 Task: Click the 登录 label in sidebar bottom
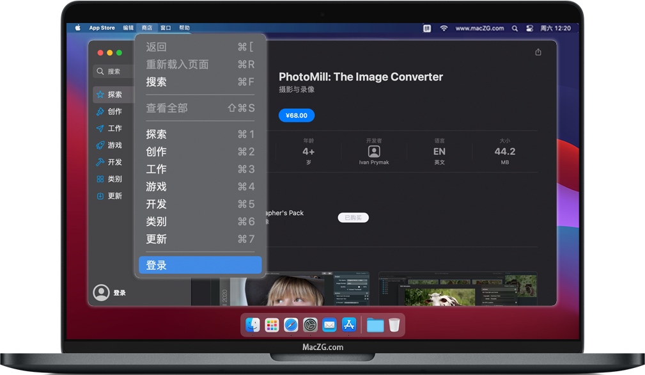pos(120,292)
